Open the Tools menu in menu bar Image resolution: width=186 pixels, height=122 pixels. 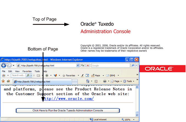pos(37,71)
